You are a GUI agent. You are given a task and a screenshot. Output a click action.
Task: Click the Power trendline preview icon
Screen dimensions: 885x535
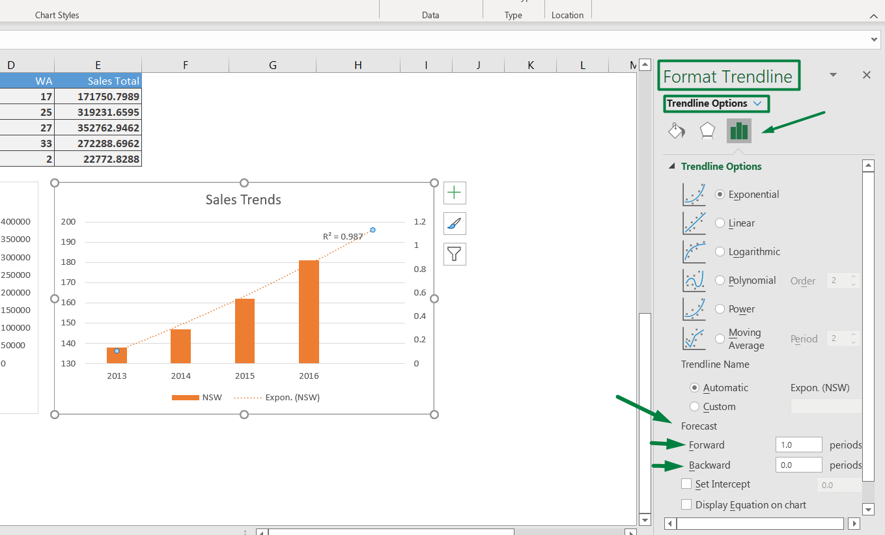pyautogui.click(x=694, y=309)
